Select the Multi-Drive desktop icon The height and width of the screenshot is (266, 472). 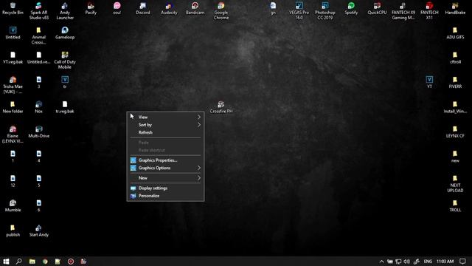click(x=38, y=132)
